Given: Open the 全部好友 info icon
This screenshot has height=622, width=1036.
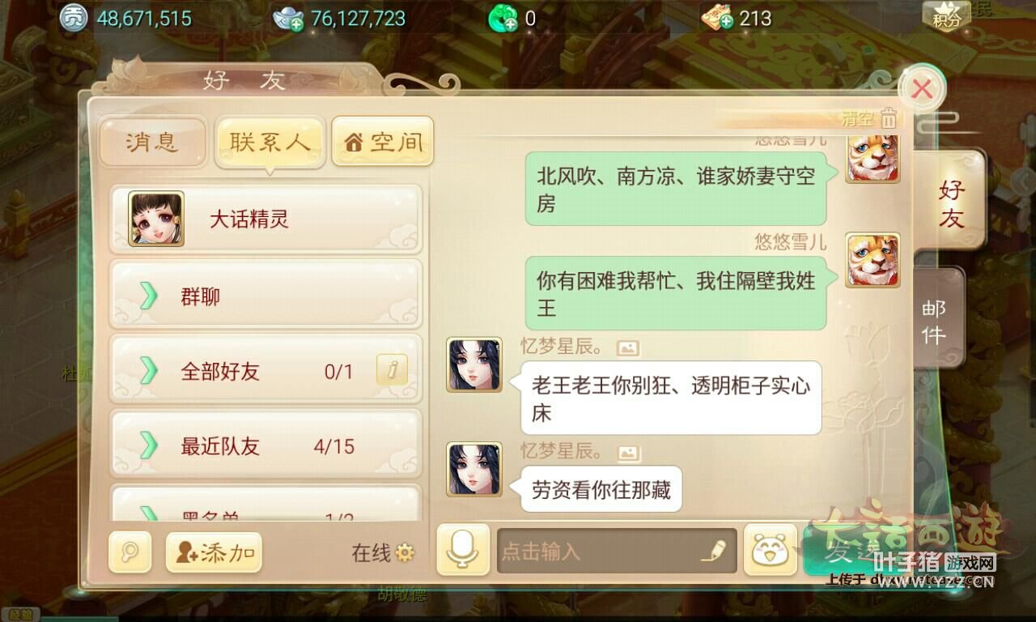Looking at the screenshot, I should (392, 371).
